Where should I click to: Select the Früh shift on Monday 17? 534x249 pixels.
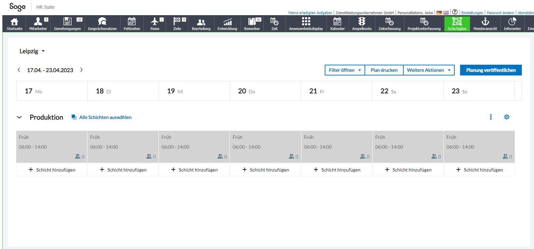click(52, 147)
